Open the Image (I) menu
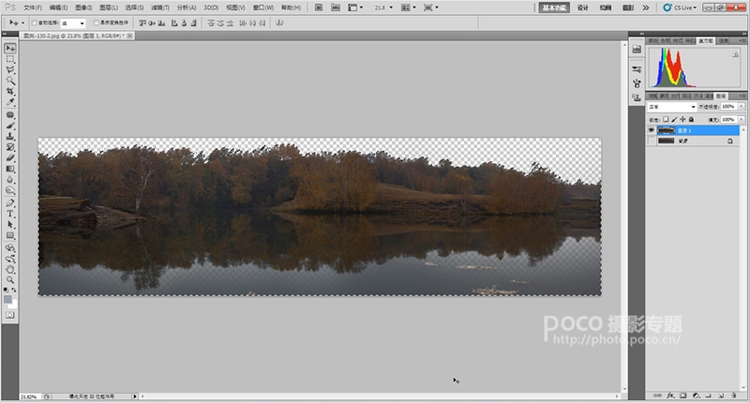Image resolution: width=750 pixels, height=403 pixels. point(83,7)
